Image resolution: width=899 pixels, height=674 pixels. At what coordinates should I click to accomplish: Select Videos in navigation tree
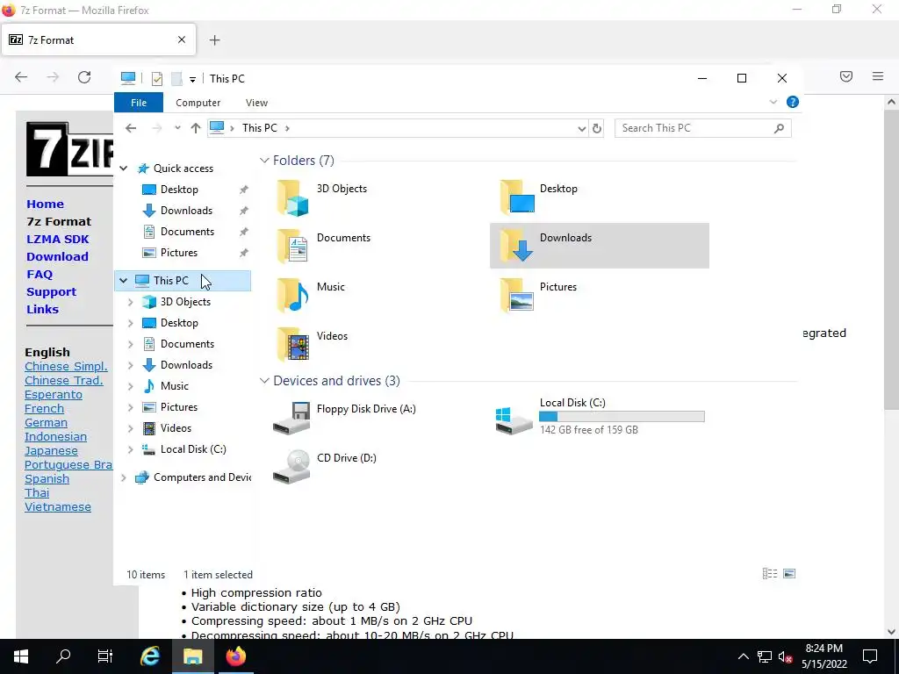(176, 428)
